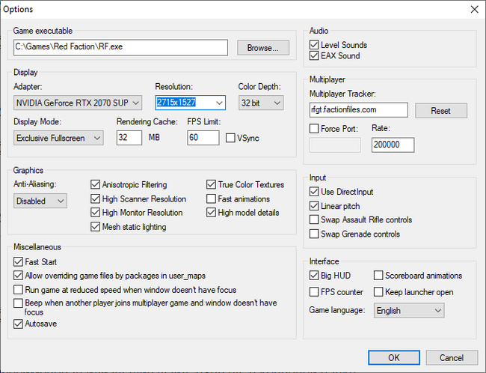Close the Options dialog window

point(473,9)
